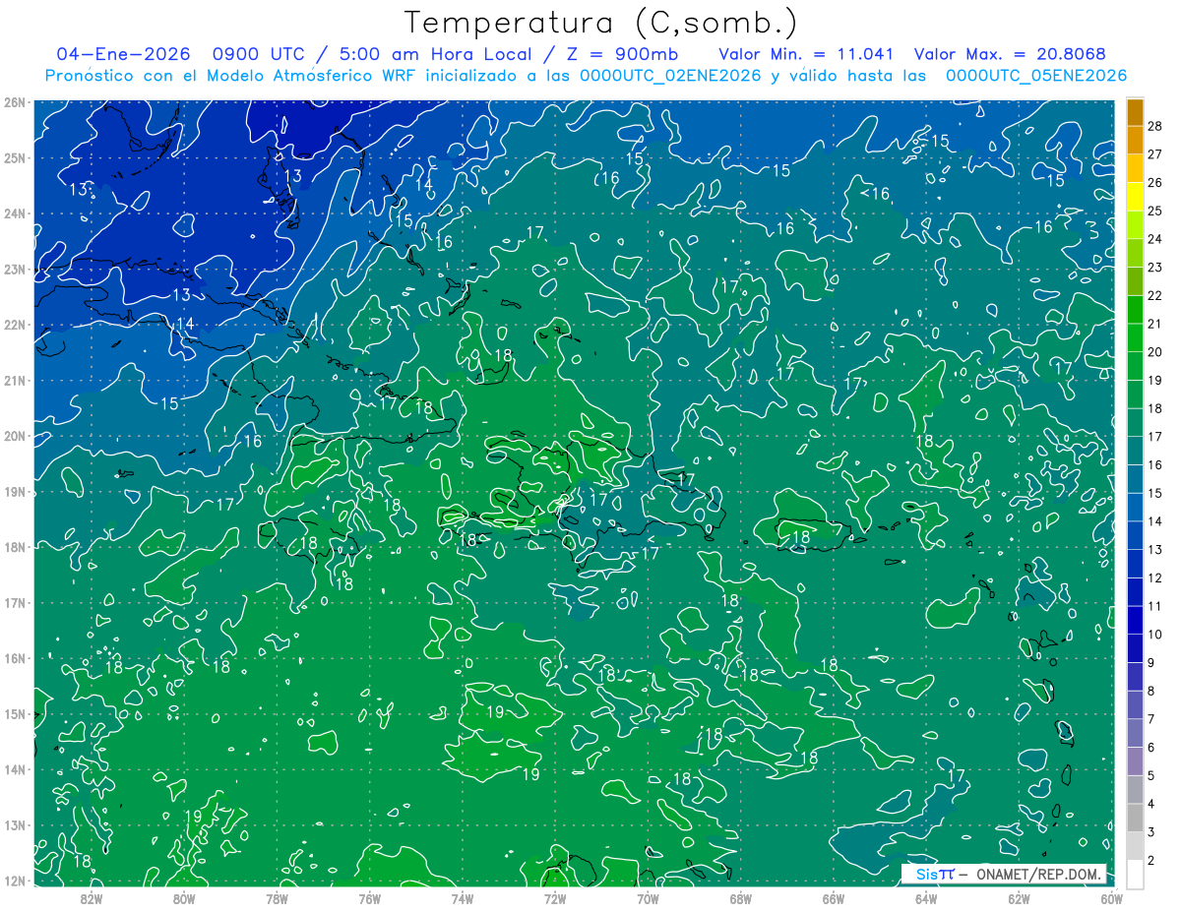Viewport: 1181px width, 912px height.
Task: Click the '10' value on the colorbar legend
Action: click(1155, 635)
